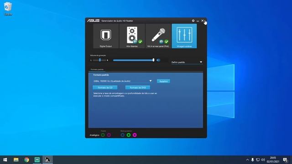Viewport: 292px width, 164px height.
Task: Click the rear panel blue analog jack
Action: [x=123, y=135]
